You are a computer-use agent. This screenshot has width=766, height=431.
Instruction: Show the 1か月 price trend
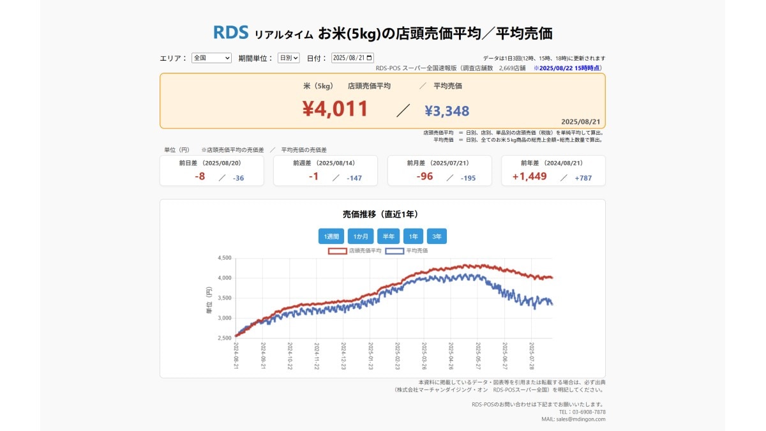pyautogui.click(x=361, y=236)
